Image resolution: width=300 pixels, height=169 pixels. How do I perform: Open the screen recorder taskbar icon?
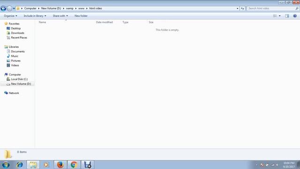coord(88,165)
